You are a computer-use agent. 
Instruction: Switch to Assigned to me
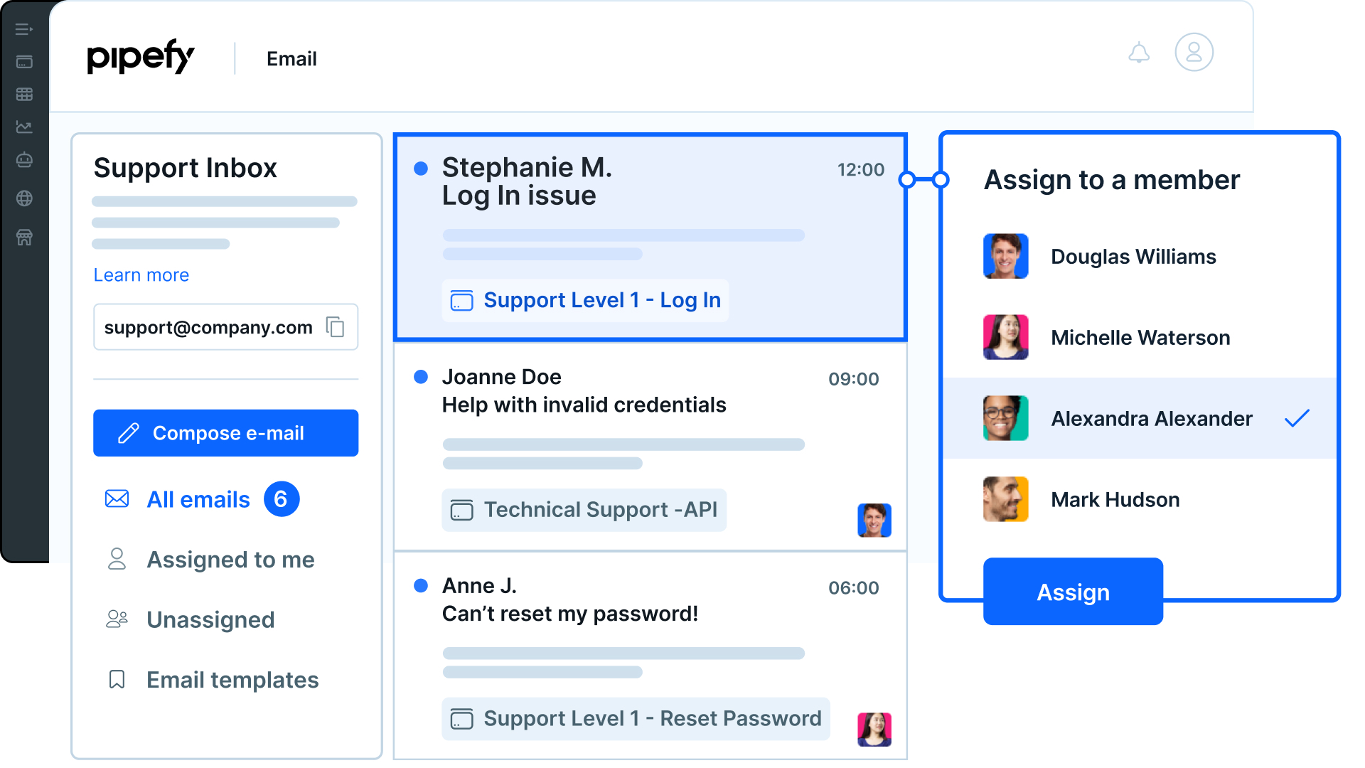[x=230, y=560]
